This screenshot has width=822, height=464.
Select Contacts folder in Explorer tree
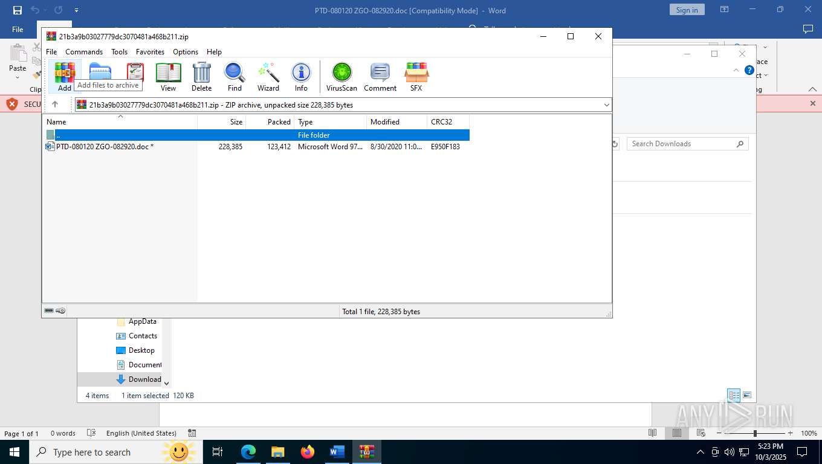[x=137, y=336]
